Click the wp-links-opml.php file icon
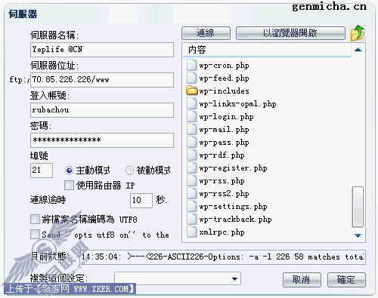 click(191, 103)
